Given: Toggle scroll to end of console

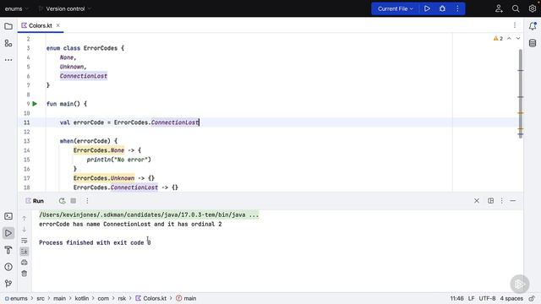Looking at the screenshot, I should 25,252.
